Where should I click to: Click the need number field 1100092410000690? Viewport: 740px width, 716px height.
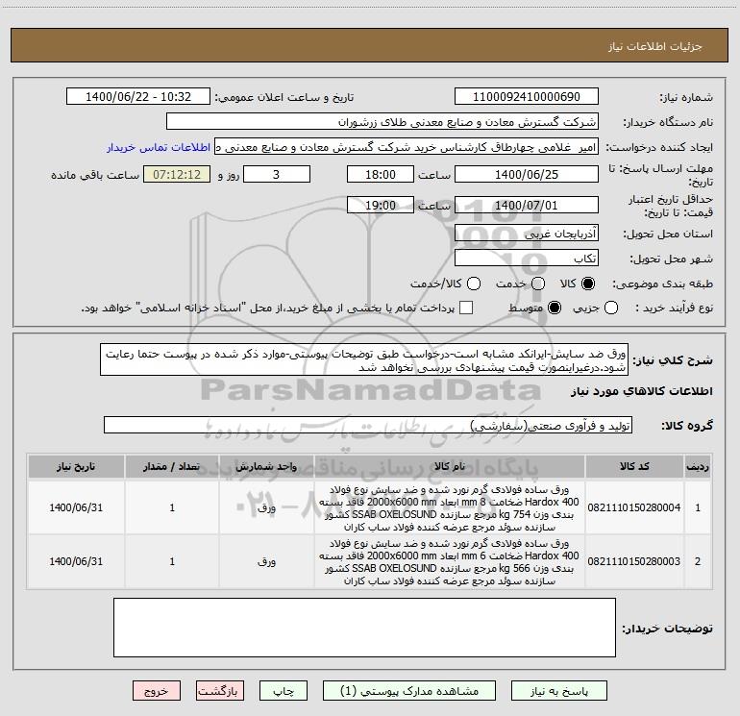(x=527, y=97)
